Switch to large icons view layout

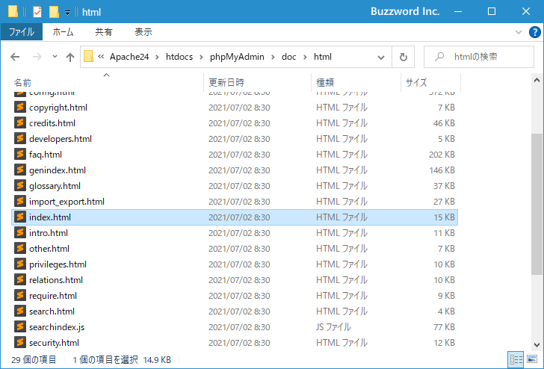[x=532, y=359]
